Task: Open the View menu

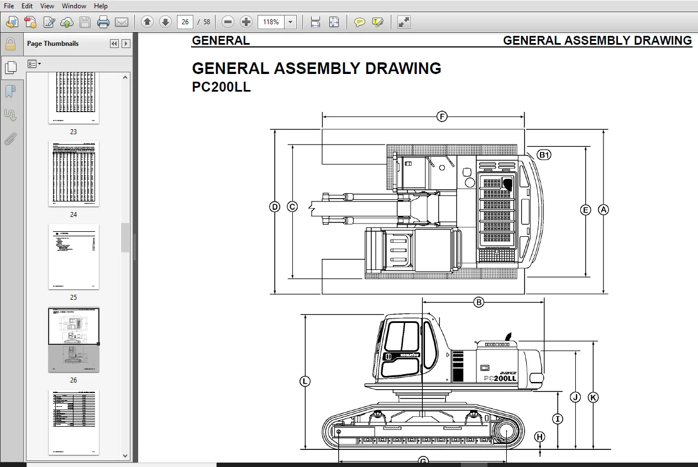Action: point(47,6)
